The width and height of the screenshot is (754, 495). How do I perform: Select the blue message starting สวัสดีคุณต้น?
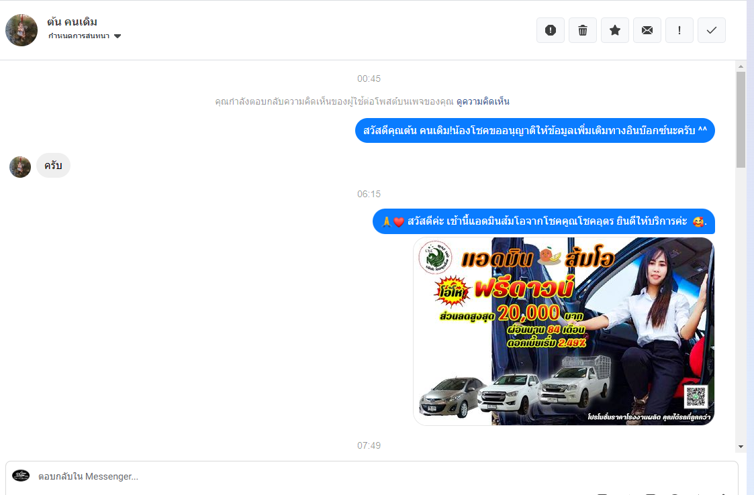[x=534, y=130]
